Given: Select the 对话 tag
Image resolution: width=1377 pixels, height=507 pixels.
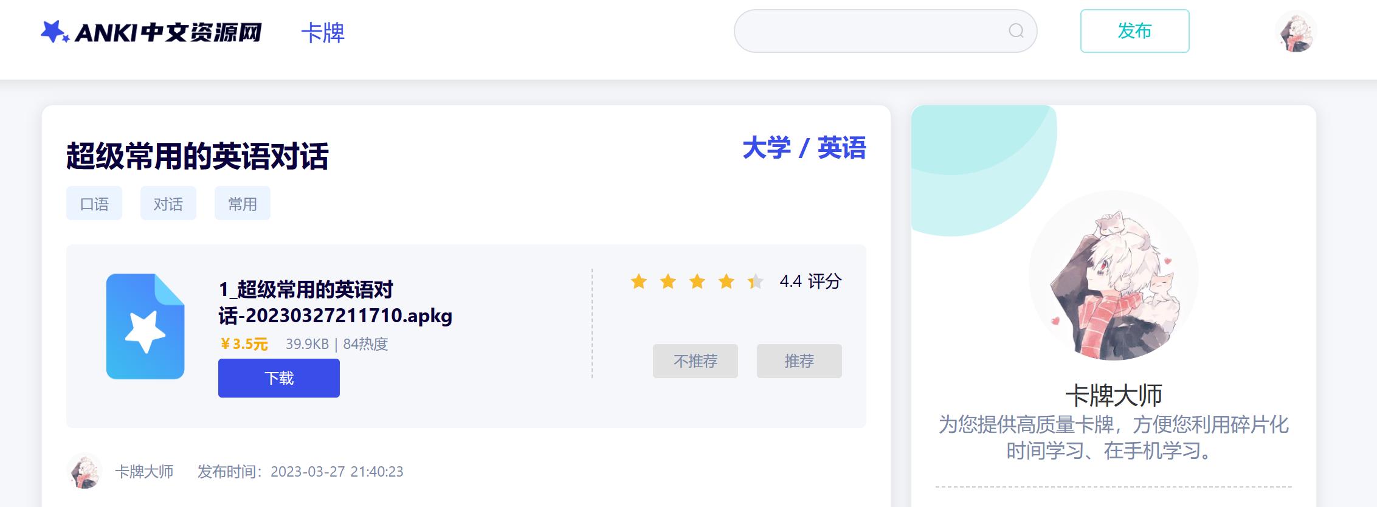Looking at the screenshot, I should point(168,203).
